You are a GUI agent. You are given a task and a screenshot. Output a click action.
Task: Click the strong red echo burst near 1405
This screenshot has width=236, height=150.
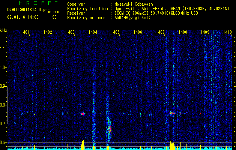(x=110, y=129)
